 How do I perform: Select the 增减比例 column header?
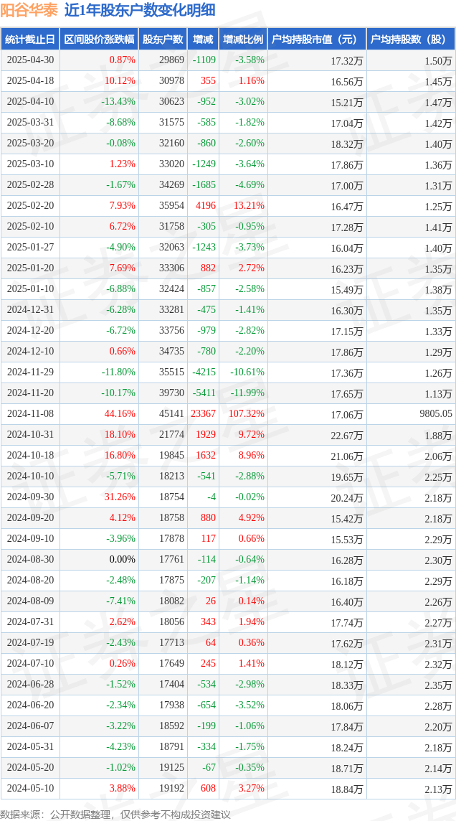(243, 39)
